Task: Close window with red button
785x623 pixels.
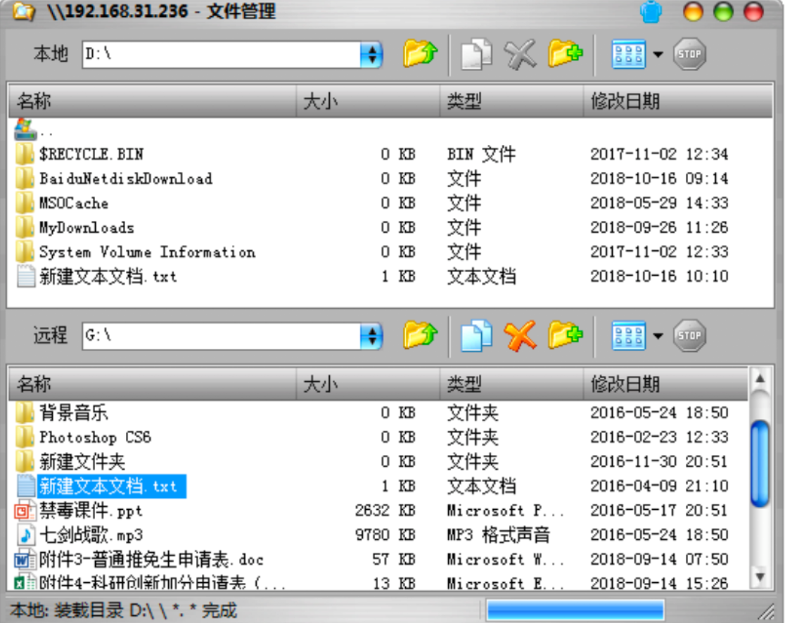Action: 753,12
